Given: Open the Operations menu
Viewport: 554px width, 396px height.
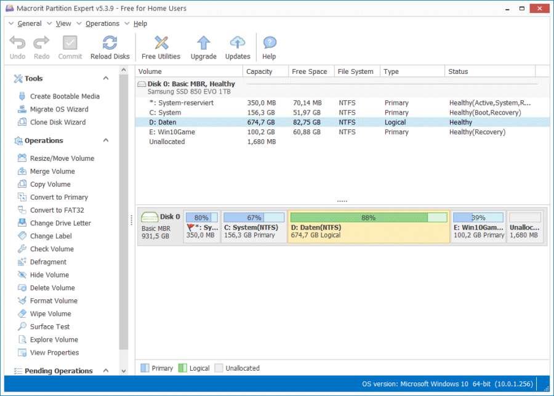Looking at the screenshot, I should [102, 23].
